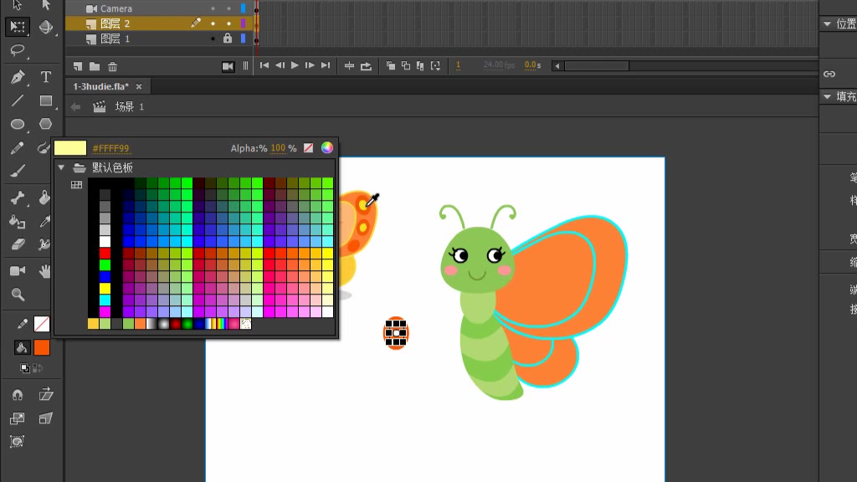Switch to the 1-3hudie.fla document tab
Screen dimensions: 857x482
pos(100,86)
